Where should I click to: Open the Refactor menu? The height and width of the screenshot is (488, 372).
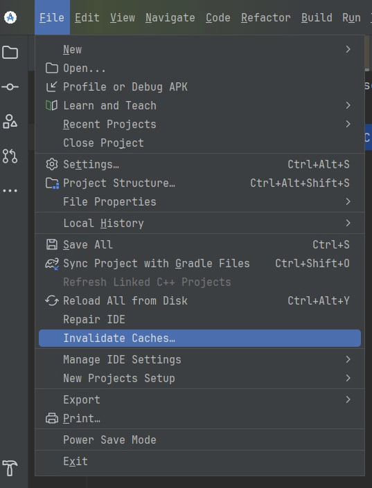click(266, 17)
